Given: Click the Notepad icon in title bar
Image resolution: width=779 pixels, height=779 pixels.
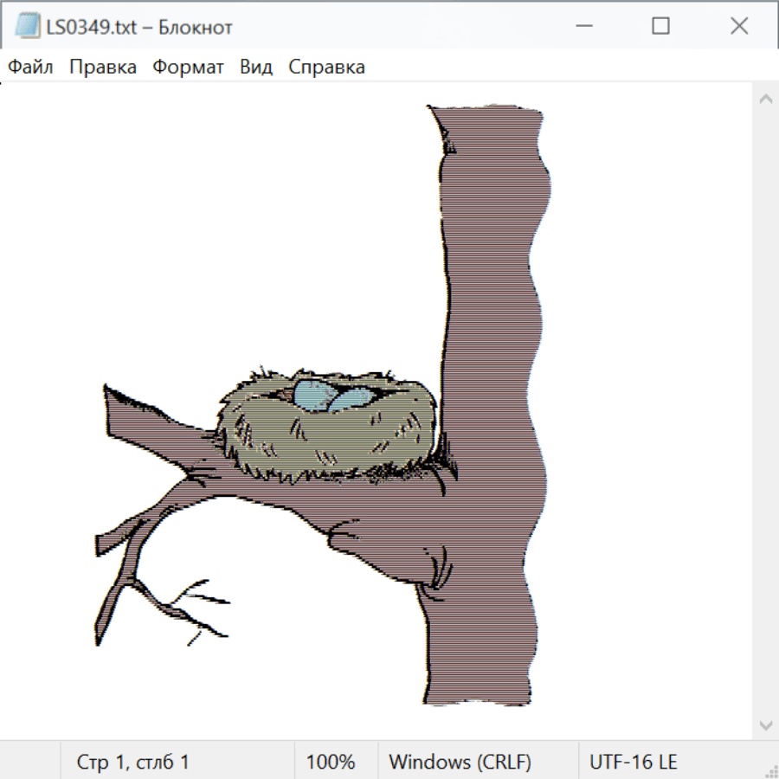Looking at the screenshot, I should [29, 27].
